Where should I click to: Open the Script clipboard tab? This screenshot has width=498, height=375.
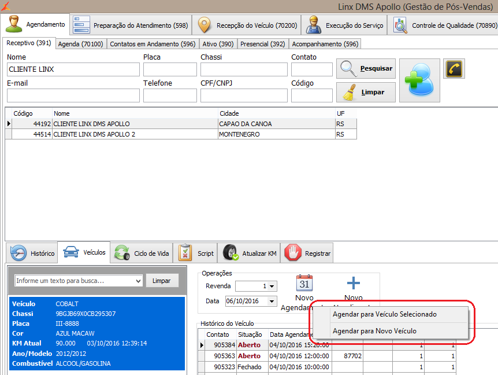(x=195, y=253)
